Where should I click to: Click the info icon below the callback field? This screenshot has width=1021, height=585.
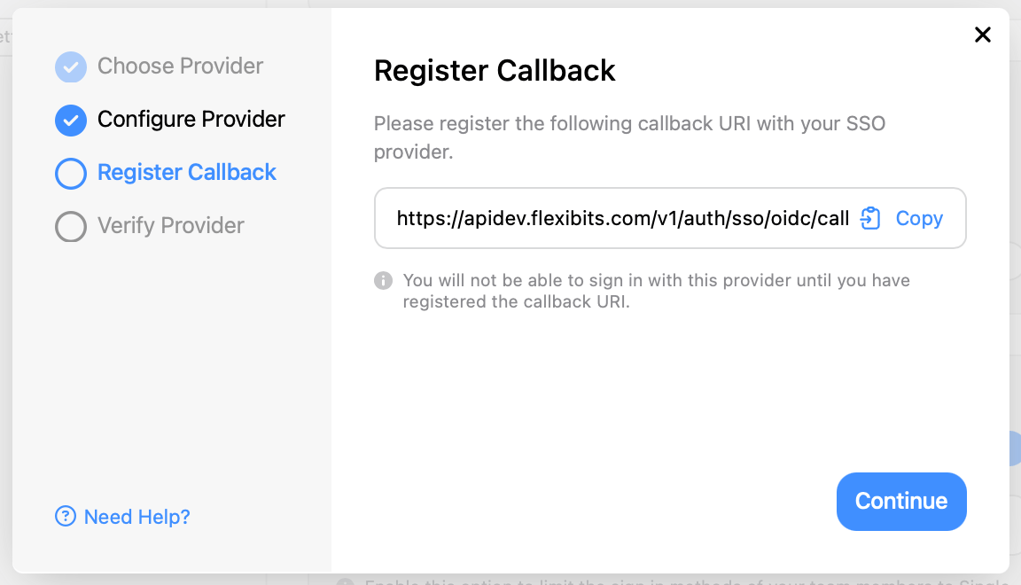click(383, 280)
